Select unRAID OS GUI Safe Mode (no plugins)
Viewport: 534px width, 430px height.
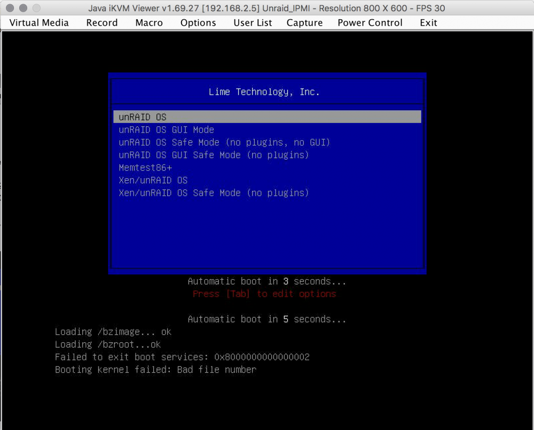point(214,155)
